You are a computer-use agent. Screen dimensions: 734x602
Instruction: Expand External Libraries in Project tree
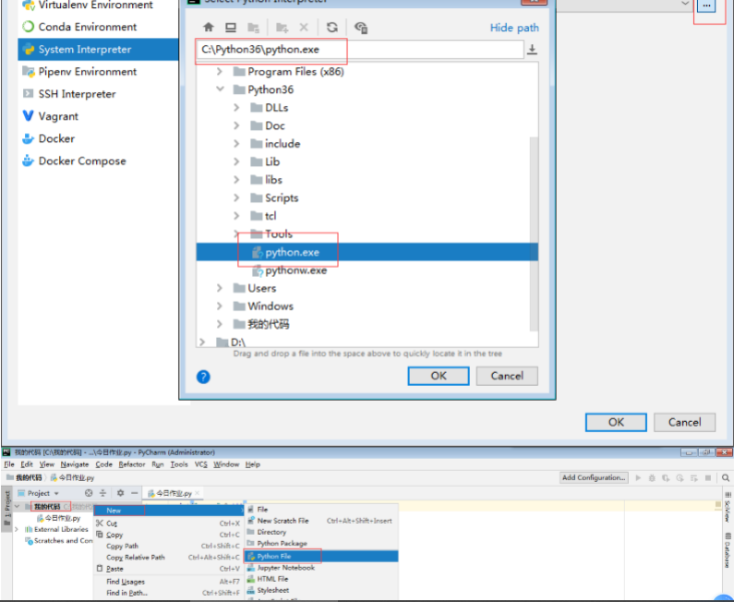click(17, 529)
